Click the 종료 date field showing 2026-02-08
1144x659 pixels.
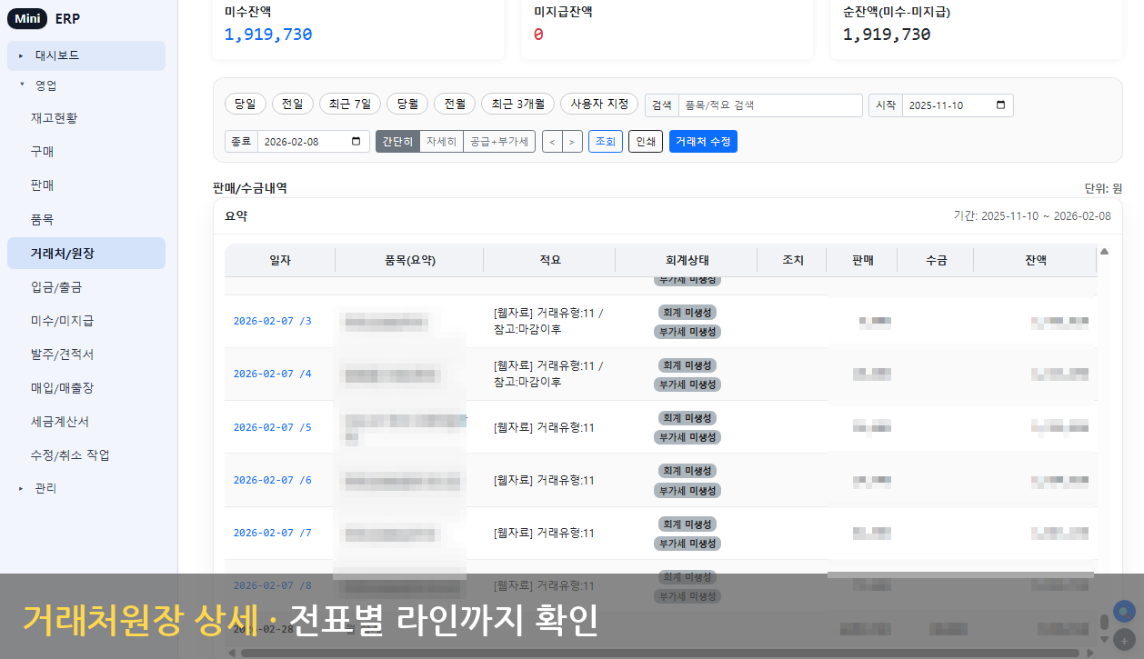click(x=314, y=142)
